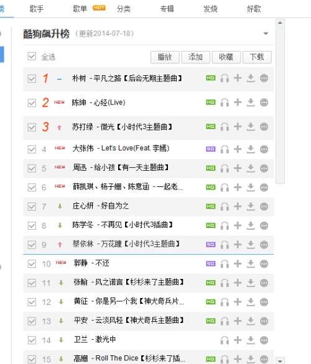This screenshot has height=364, width=311.
Task: Expand the 酷狗飙升榜 chart dropdown arrow
Action: point(266,34)
